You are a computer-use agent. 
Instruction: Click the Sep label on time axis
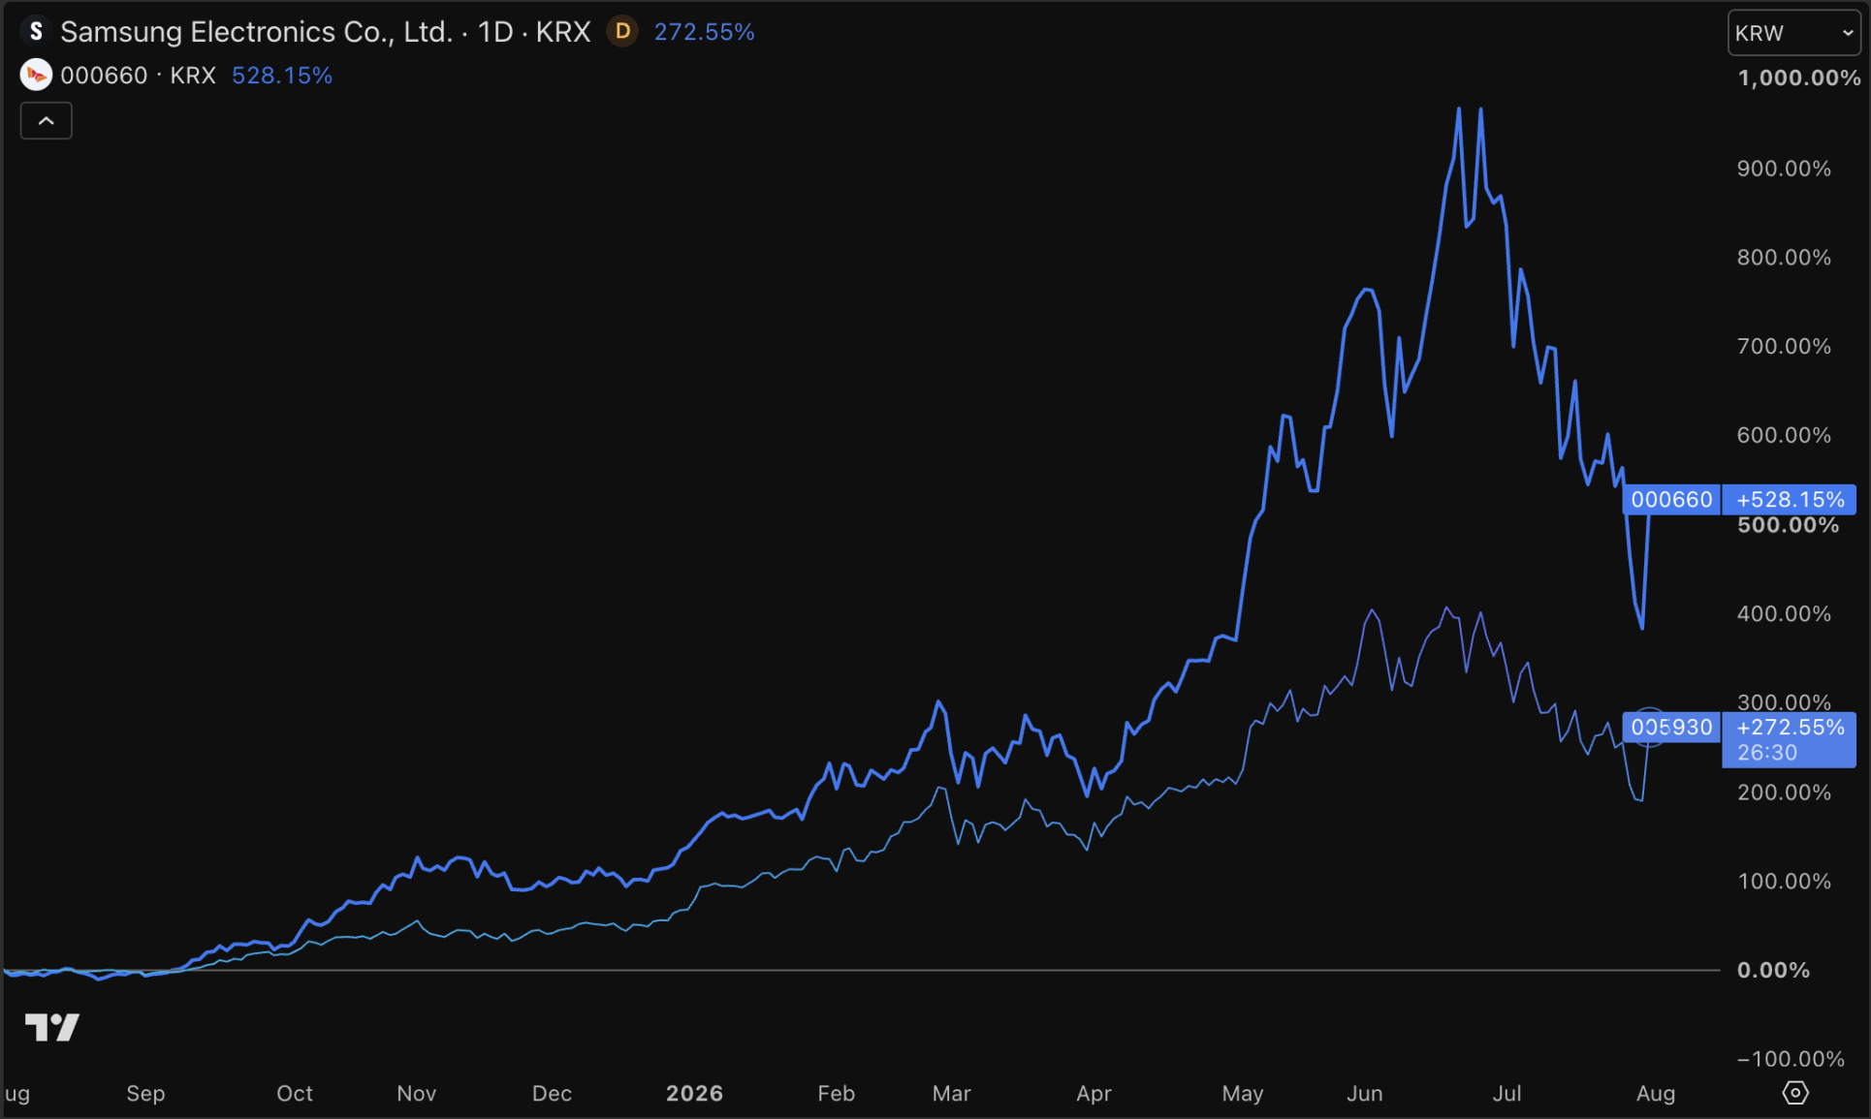tap(145, 1094)
